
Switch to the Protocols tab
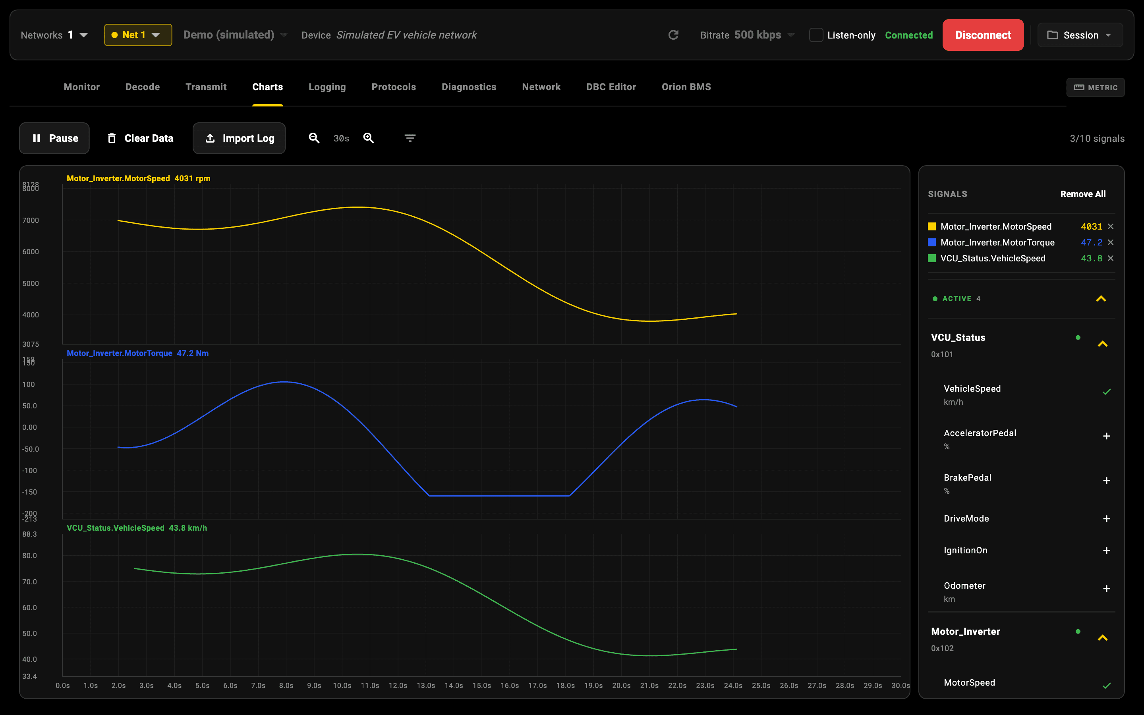pyautogui.click(x=394, y=87)
